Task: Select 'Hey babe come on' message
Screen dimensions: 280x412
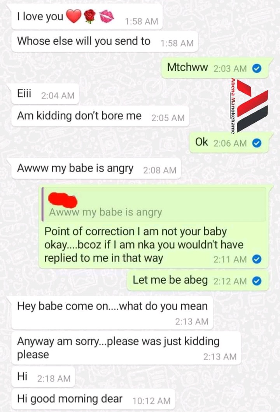Action: (112, 313)
